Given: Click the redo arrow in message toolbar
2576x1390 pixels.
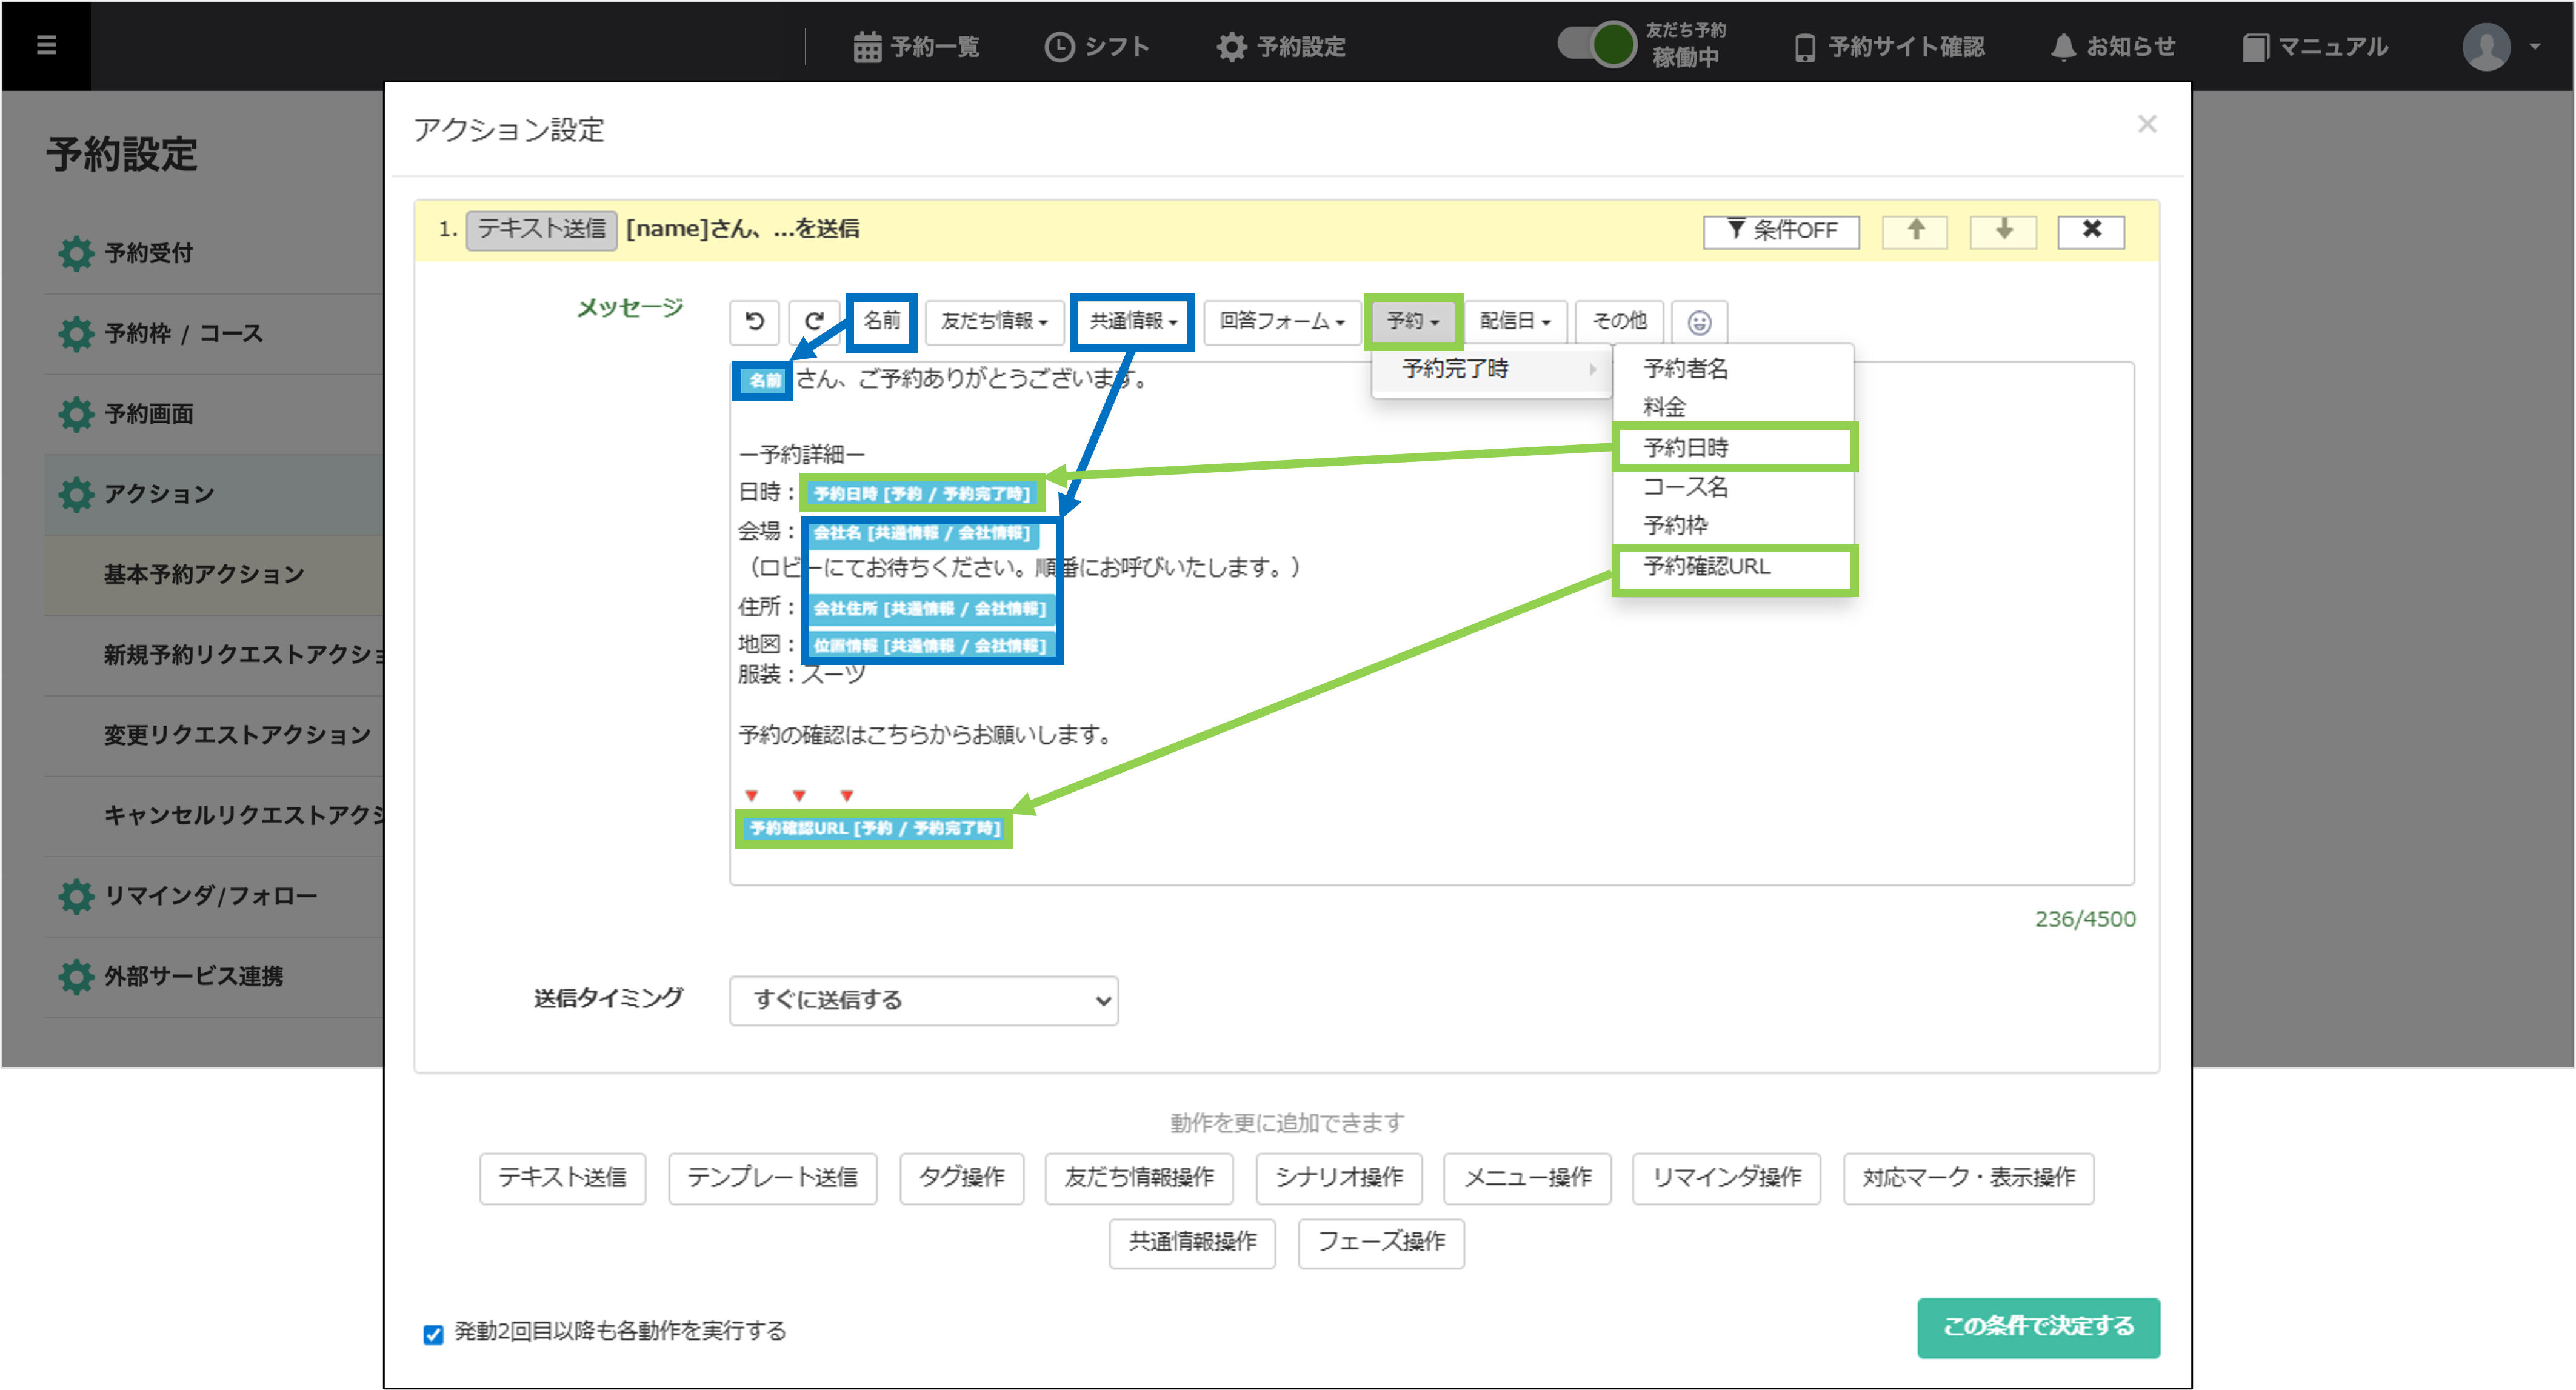Looking at the screenshot, I should coord(813,322).
